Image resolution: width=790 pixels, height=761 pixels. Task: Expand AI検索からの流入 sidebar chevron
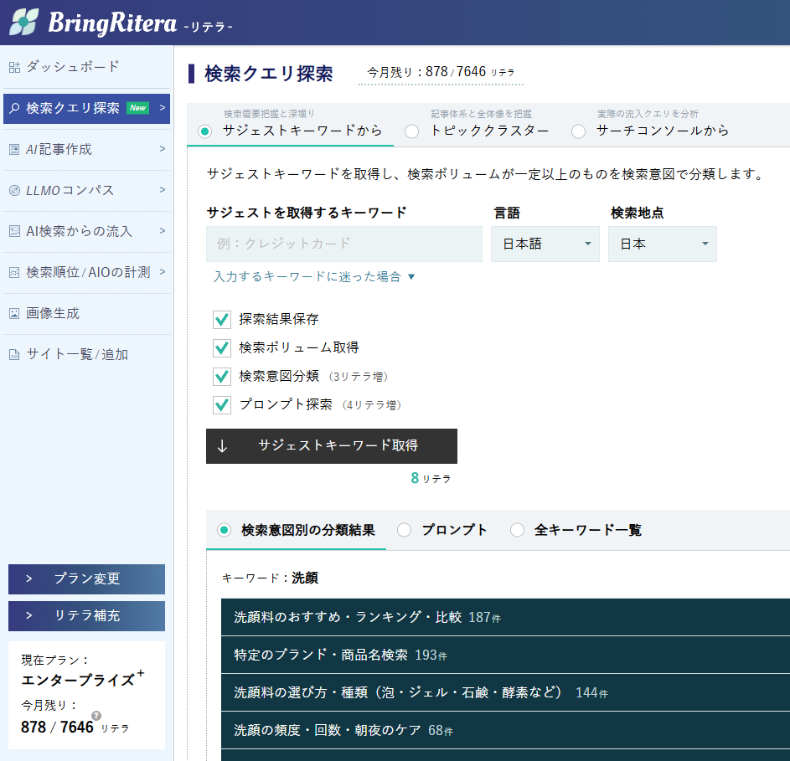coord(163,231)
